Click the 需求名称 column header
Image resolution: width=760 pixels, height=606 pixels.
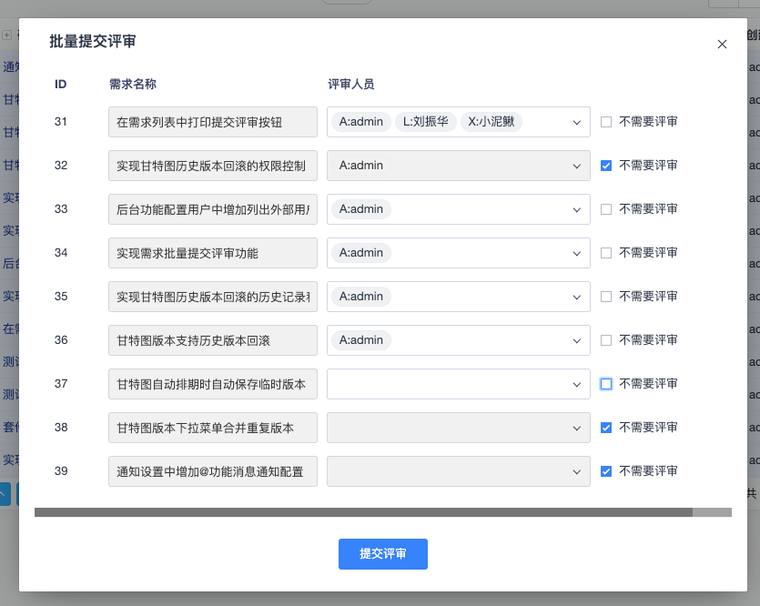click(133, 85)
